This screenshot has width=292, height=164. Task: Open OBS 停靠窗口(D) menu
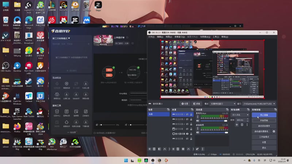point(180,37)
